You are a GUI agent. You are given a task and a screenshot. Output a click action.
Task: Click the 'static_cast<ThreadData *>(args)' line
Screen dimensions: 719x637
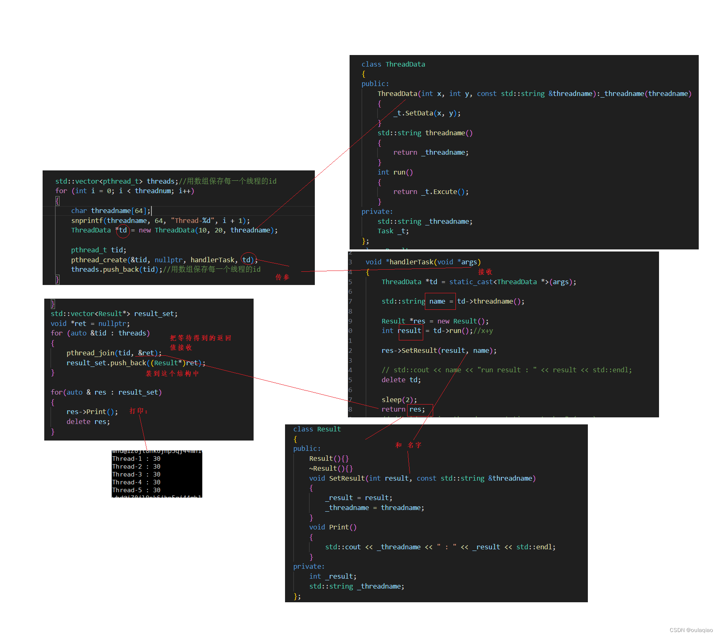pos(479,282)
